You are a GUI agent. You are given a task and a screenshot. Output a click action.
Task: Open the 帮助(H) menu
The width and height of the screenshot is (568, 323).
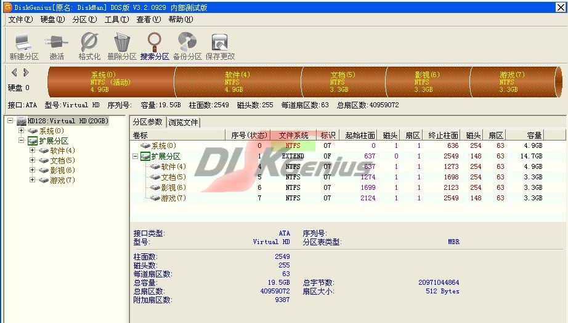[x=181, y=19]
